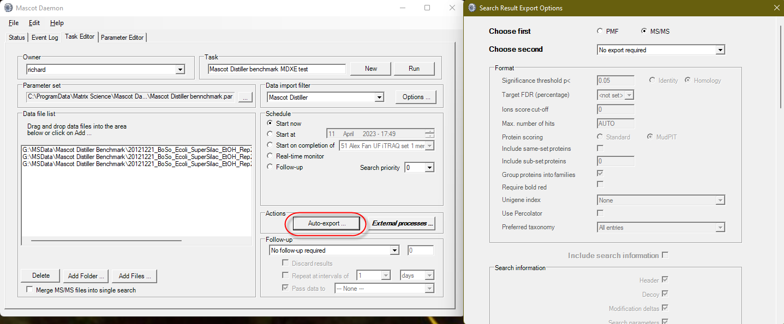
Task: Toggle the Require bold red checkbox
Action: coord(601,185)
